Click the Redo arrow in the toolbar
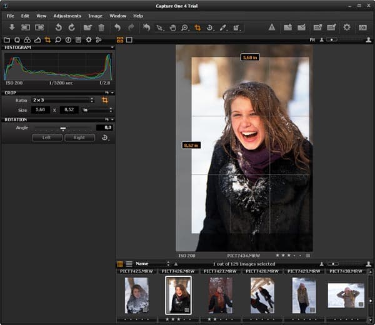 click(131, 27)
